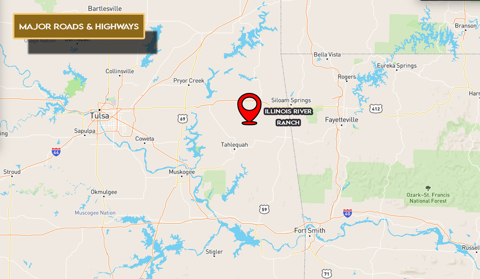Click the US Highway 69 shield
The image size is (480, 279).
[x=182, y=119]
